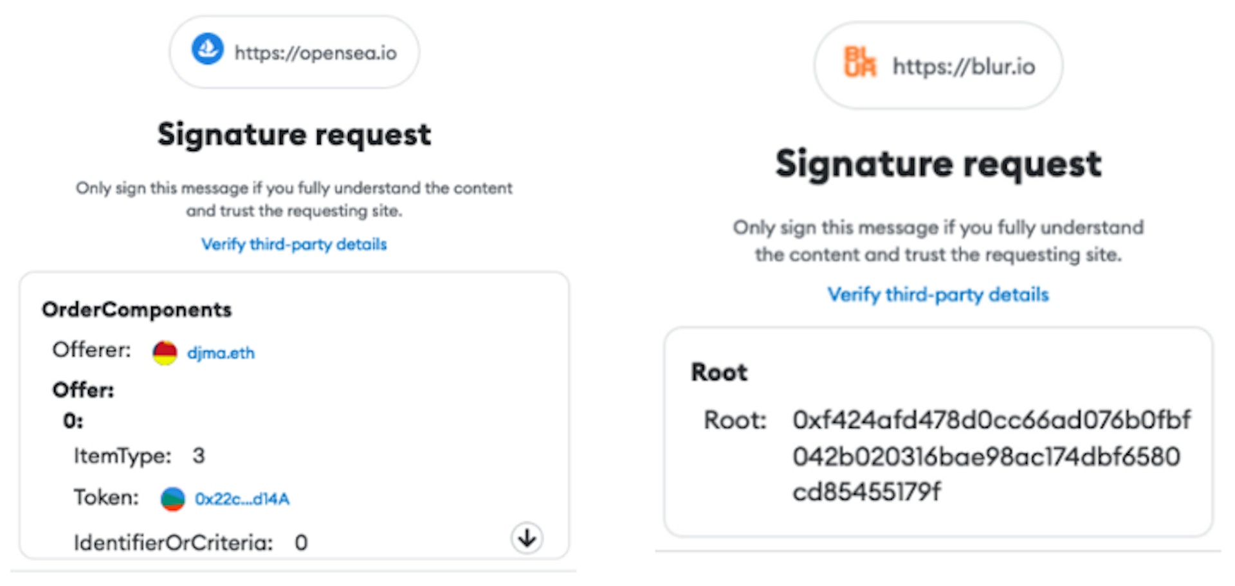Click the https://opensea.io origin URL
Viewport: 1235px width, 586px height.
[315, 53]
